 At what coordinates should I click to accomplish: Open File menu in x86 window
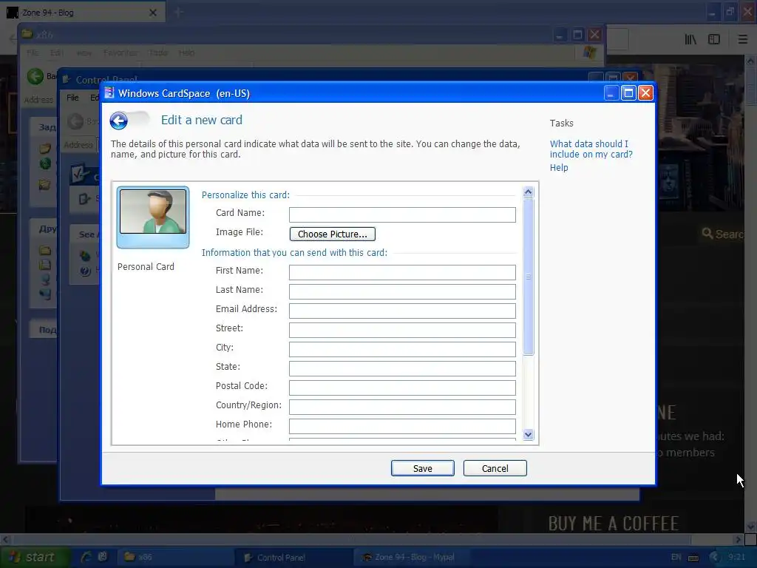(33, 53)
